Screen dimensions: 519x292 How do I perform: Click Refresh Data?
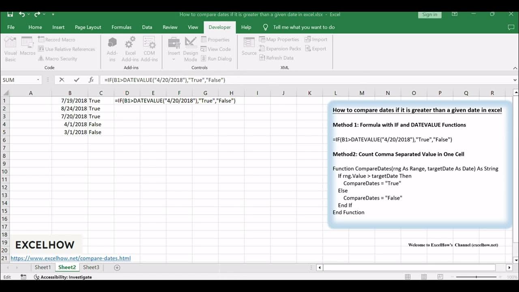[x=276, y=58]
